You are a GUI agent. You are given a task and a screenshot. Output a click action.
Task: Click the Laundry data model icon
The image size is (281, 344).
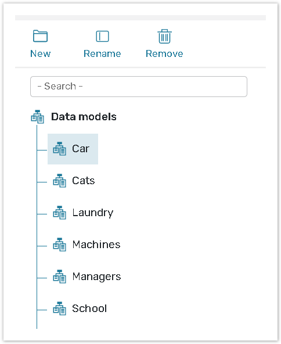pos(59,213)
